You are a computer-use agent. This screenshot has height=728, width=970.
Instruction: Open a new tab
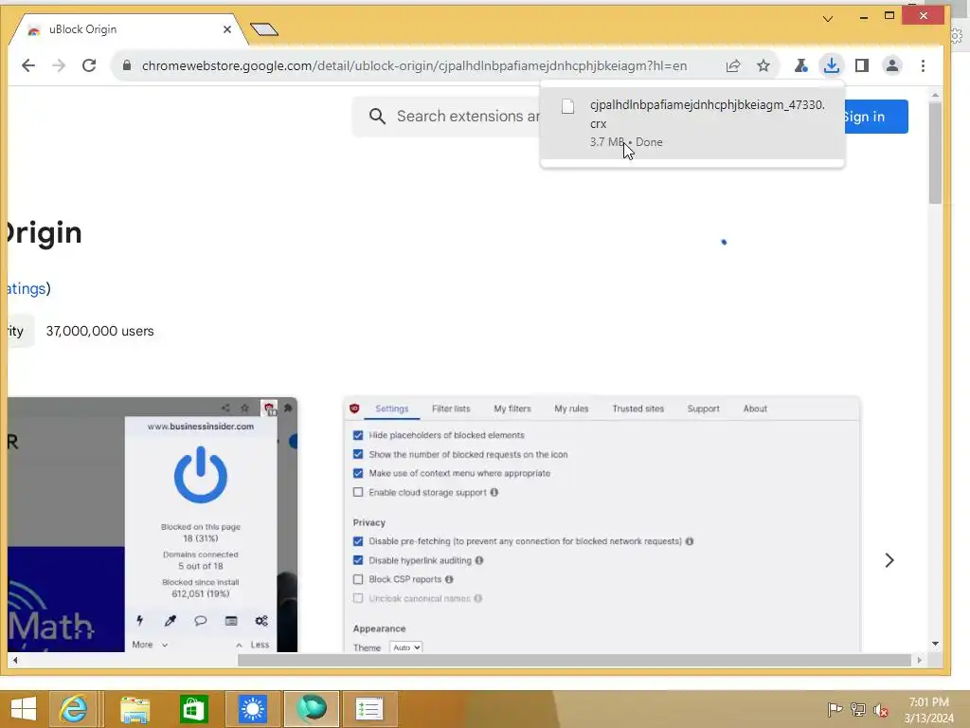[x=264, y=29]
